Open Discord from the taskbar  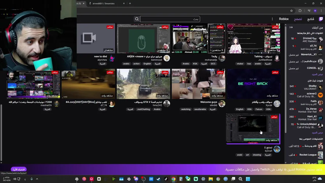(x=136, y=179)
